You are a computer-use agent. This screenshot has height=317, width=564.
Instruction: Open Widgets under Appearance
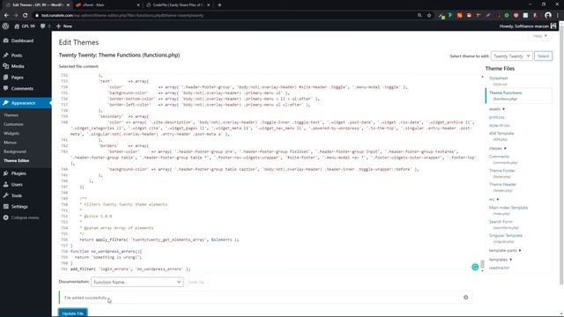pyautogui.click(x=11, y=133)
